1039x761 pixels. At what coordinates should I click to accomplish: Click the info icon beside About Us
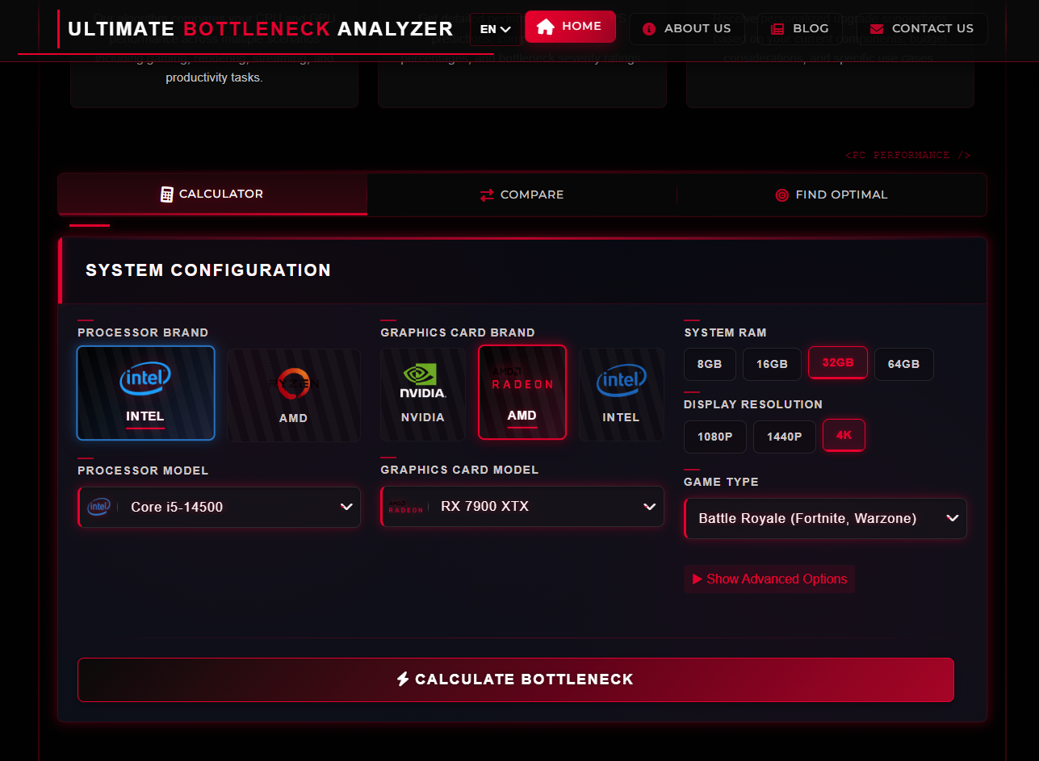pos(648,29)
